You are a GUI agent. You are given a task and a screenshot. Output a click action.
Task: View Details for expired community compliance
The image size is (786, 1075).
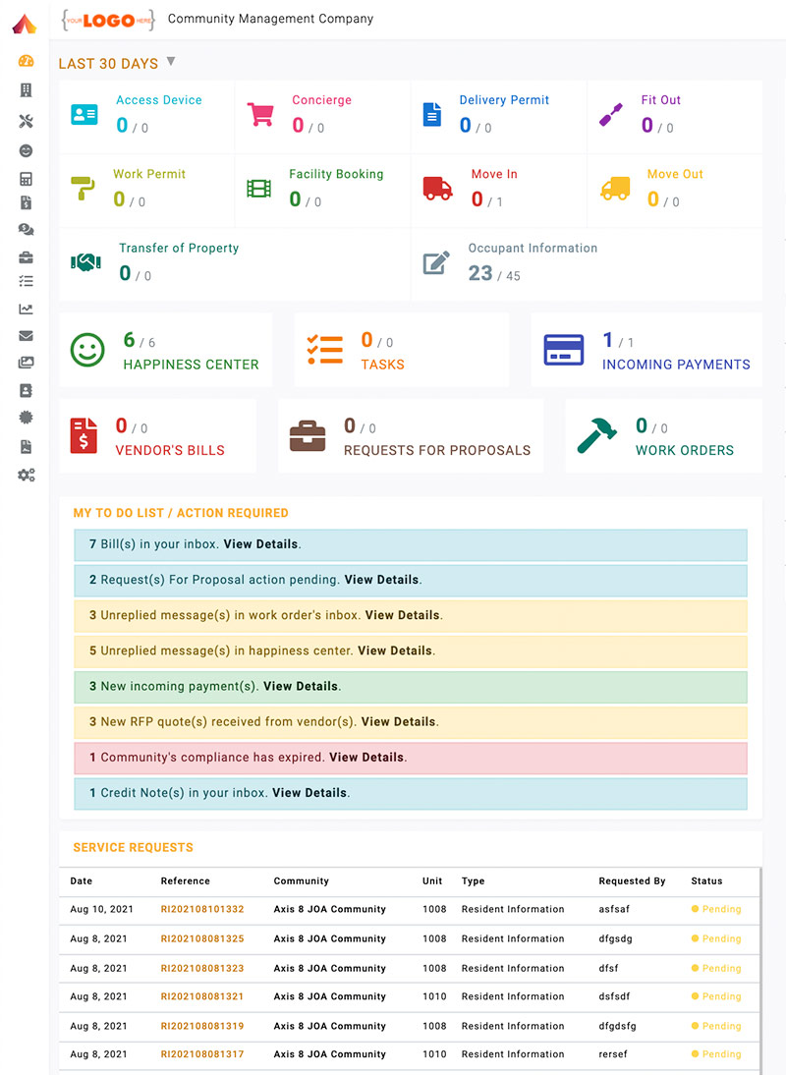pos(365,758)
